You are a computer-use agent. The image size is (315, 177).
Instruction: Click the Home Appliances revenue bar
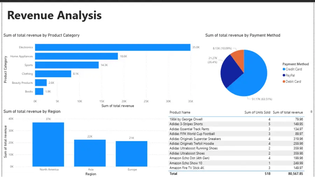coord(77,56)
